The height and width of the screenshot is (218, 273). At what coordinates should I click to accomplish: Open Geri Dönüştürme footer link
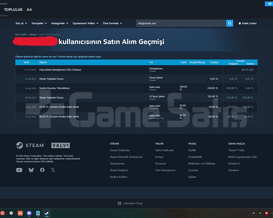(165, 170)
